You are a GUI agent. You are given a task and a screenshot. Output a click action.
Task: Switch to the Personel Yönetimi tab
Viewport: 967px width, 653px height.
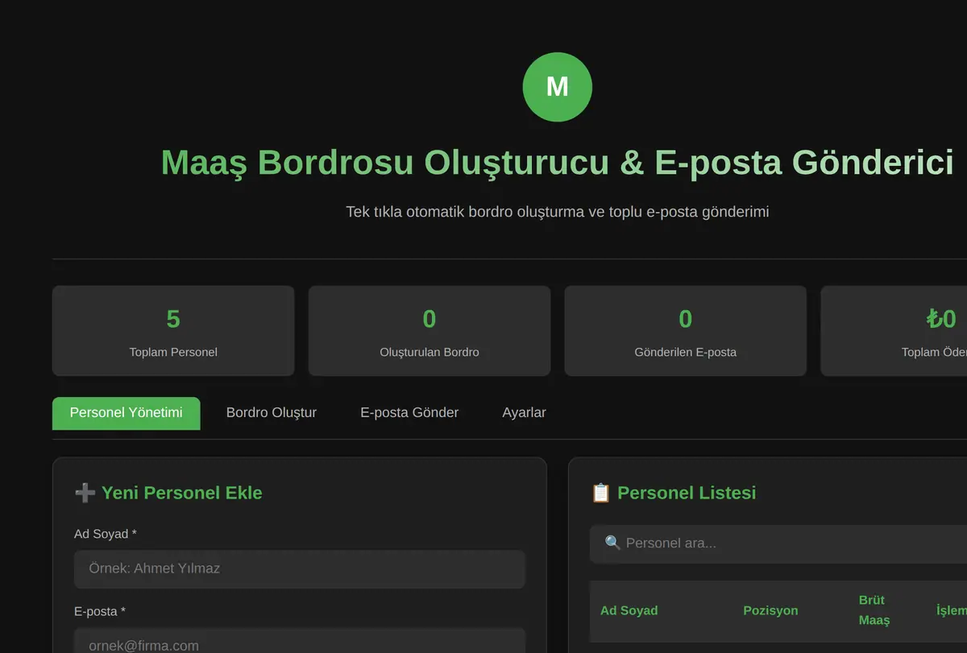pyautogui.click(x=127, y=413)
